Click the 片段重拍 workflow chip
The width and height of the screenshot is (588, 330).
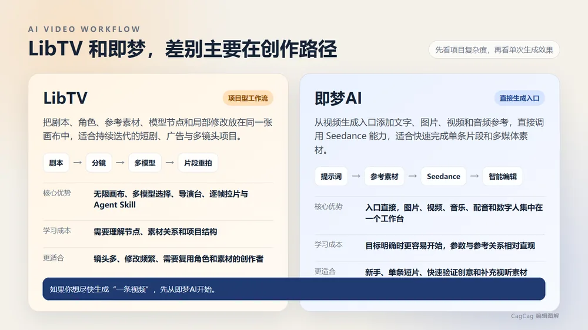pos(198,163)
